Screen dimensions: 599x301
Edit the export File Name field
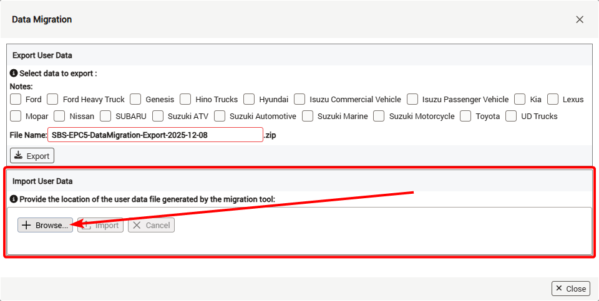[155, 135]
